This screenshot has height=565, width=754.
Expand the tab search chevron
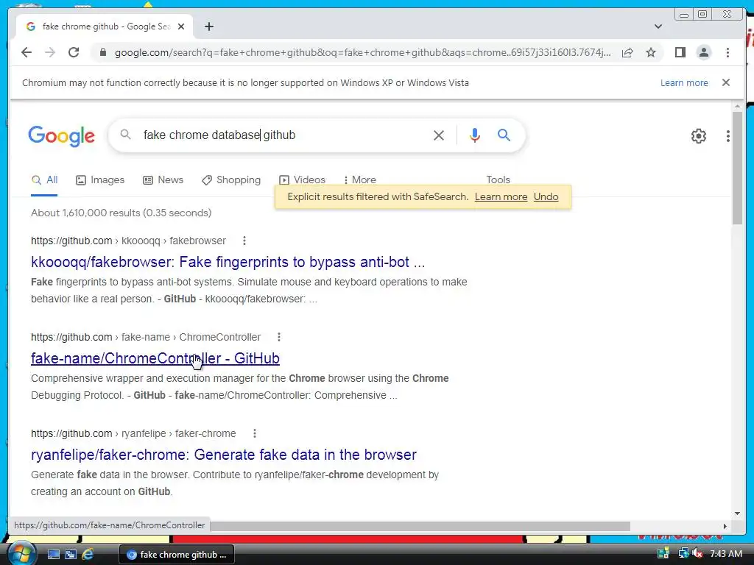(658, 26)
